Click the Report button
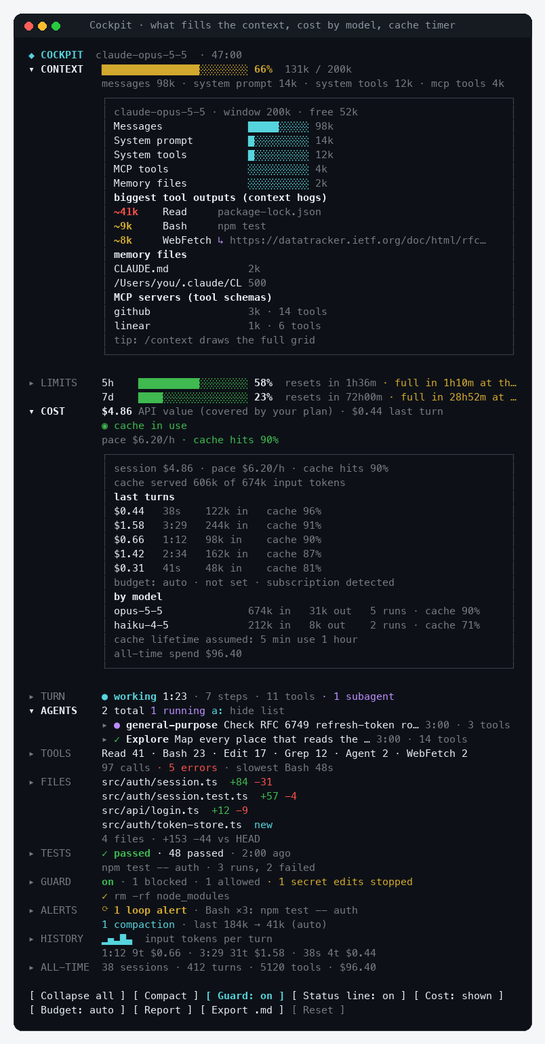545x1044 pixels. [163, 1010]
